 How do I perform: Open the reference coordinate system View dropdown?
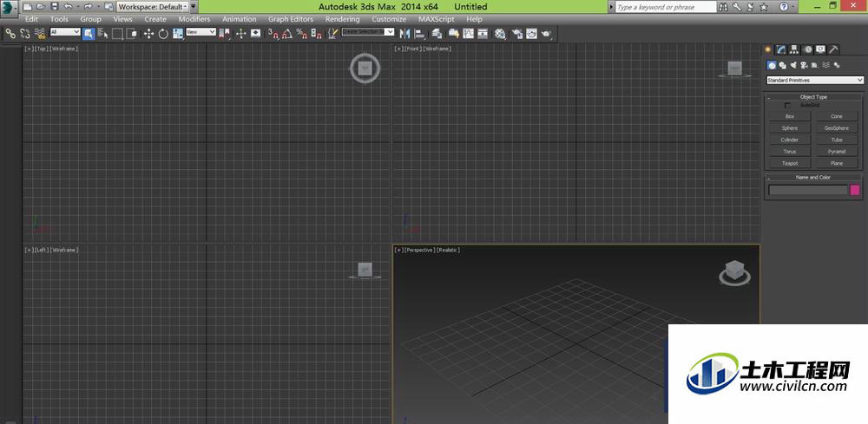click(x=201, y=32)
